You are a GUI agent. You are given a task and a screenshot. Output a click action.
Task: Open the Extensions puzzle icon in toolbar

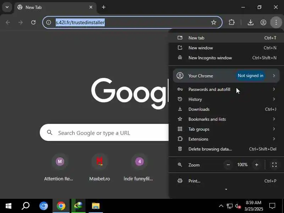[232, 22]
